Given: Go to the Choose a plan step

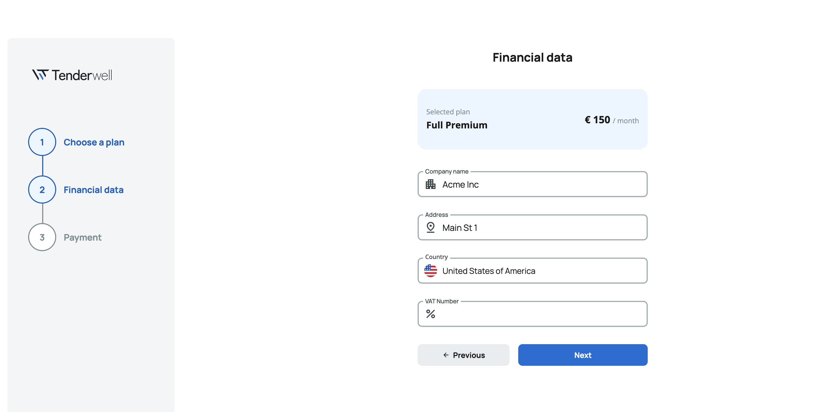Looking at the screenshot, I should (x=94, y=142).
